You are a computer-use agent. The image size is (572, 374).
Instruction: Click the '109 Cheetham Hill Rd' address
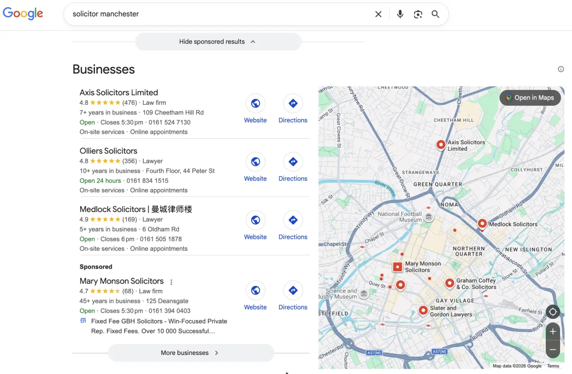click(173, 112)
